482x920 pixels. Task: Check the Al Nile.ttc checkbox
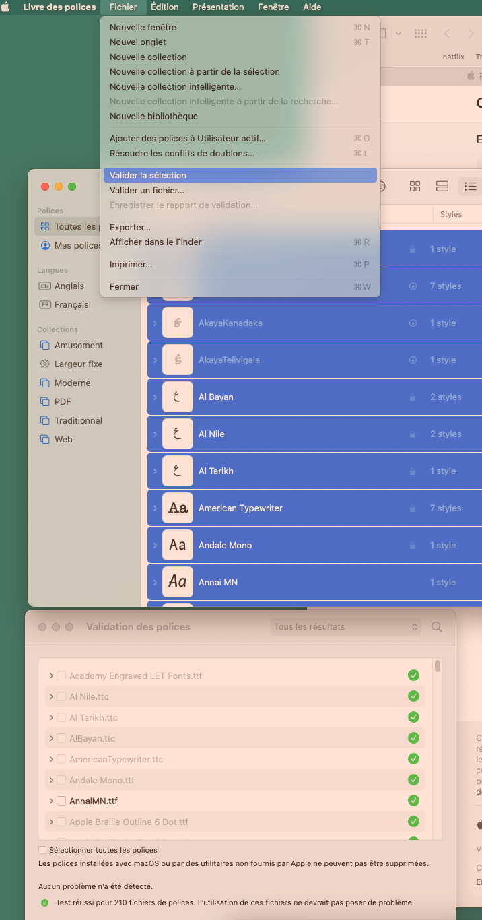[x=61, y=696]
